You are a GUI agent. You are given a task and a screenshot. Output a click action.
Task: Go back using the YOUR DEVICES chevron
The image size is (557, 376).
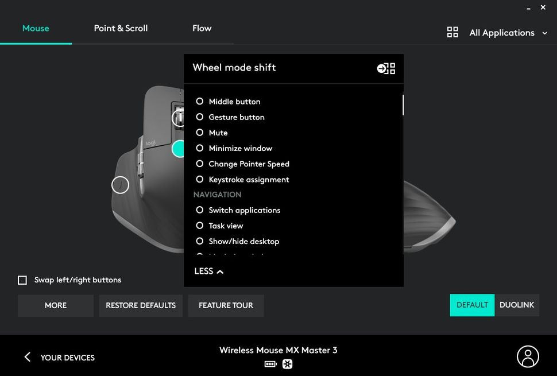click(27, 356)
